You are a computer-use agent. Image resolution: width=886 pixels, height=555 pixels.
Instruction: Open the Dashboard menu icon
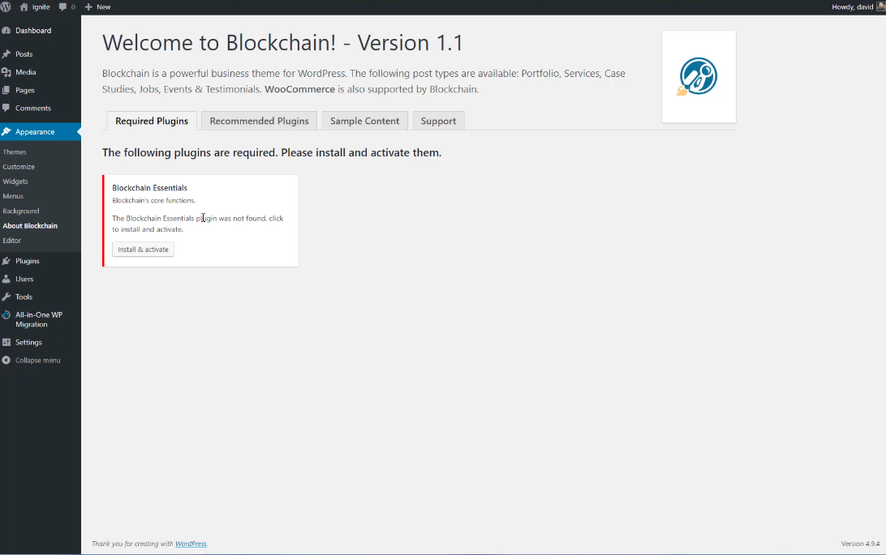6,31
